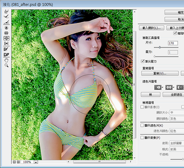Select the Bloat tool

[x=6, y=38]
